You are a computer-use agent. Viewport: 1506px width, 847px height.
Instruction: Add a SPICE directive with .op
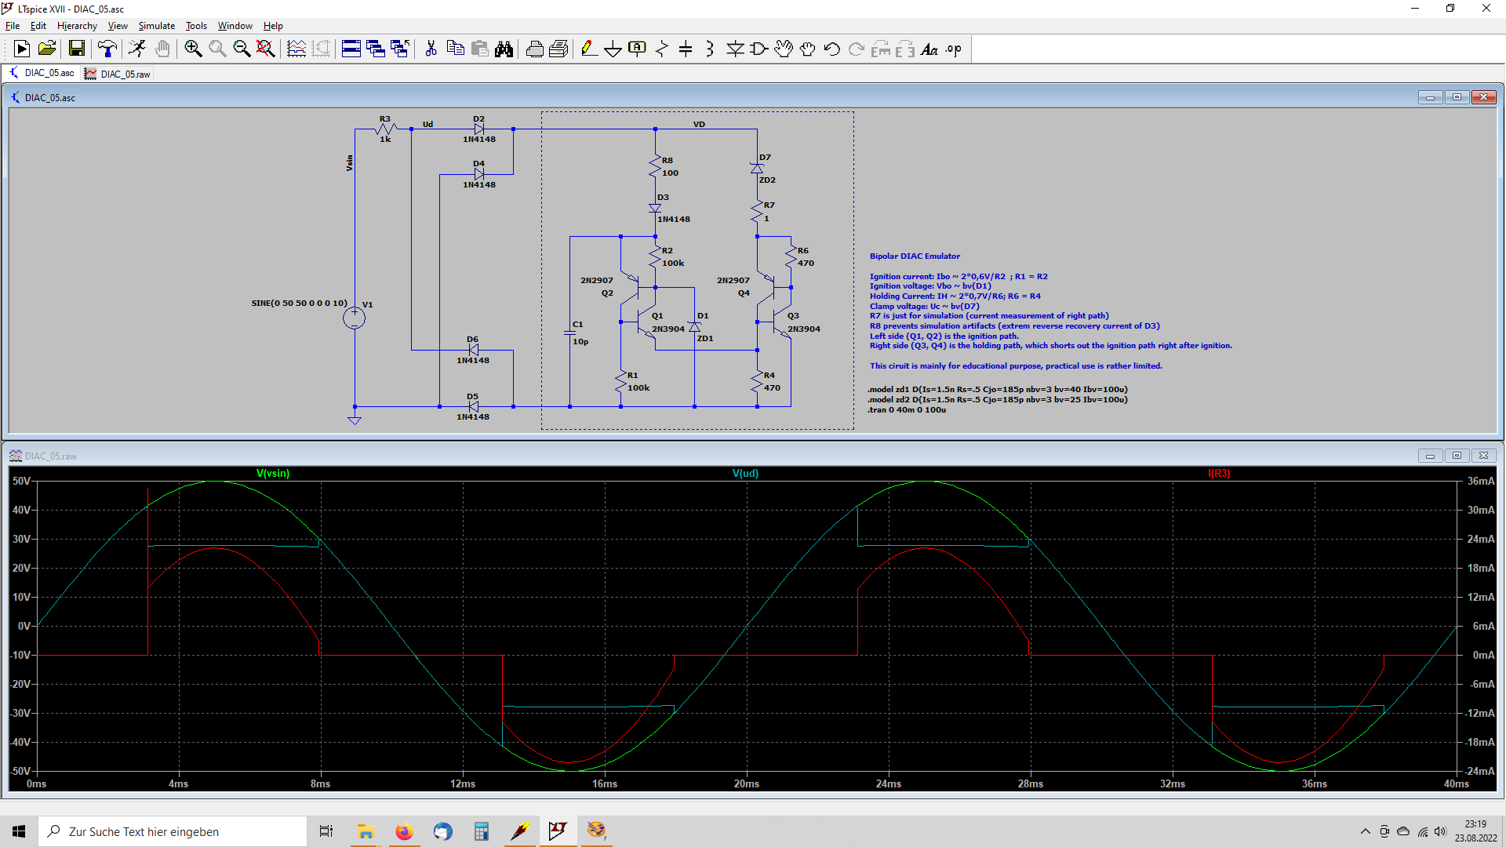(x=954, y=49)
